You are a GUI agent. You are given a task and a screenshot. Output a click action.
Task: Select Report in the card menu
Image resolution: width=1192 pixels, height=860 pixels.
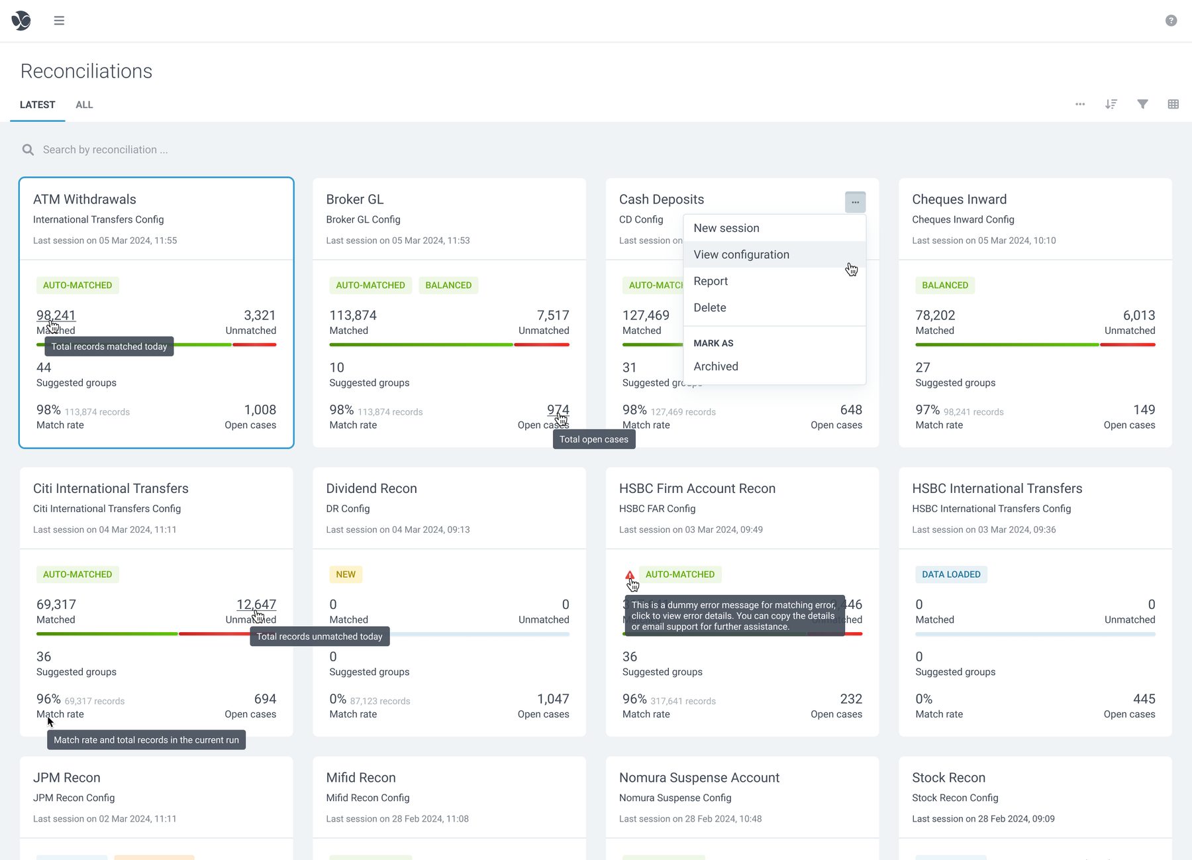click(774, 281)
